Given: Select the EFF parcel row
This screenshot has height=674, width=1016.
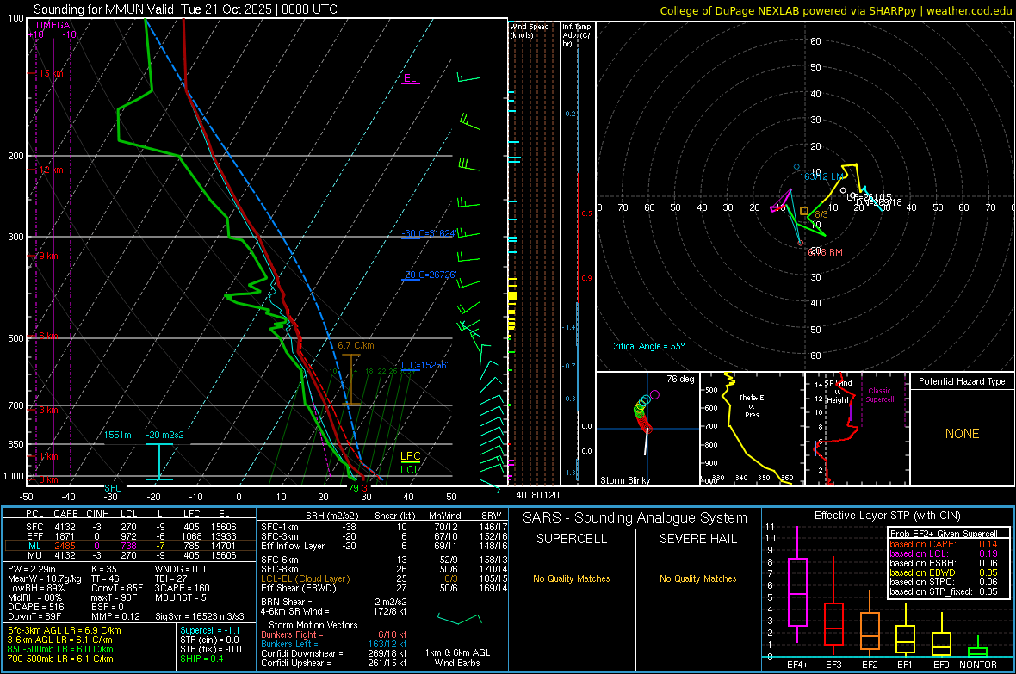Looking at the screenshot, I should 130,536.
